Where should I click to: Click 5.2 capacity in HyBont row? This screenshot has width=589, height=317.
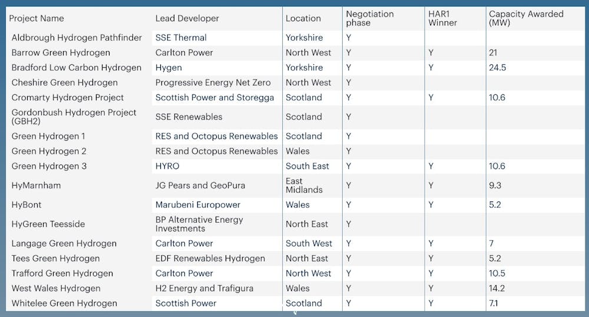(x=495, y=205)
